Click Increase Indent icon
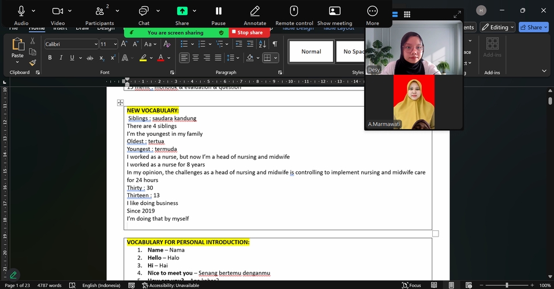Image resolution: width=554 pixels, height=289 pixels. pos(250,44)
